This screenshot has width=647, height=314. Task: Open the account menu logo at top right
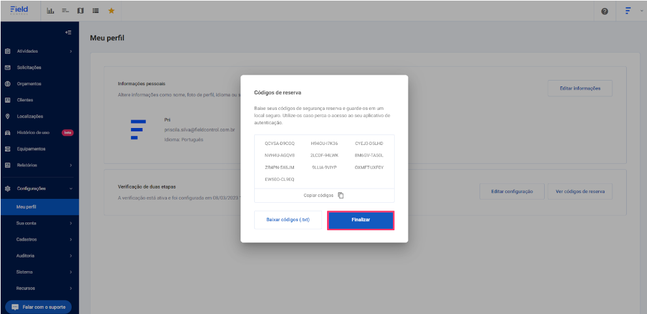point(628,11)
